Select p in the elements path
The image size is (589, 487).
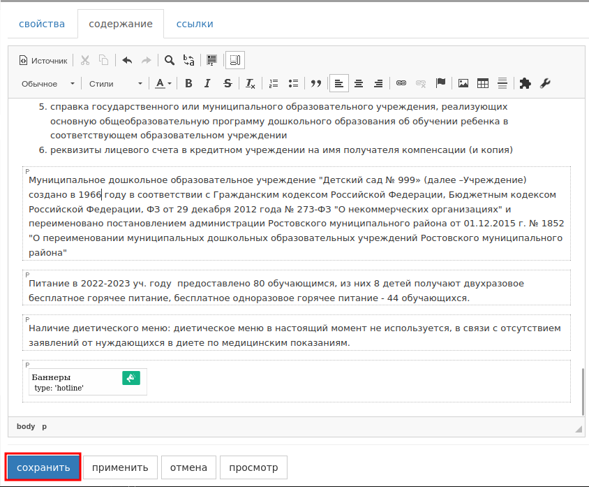45,426
